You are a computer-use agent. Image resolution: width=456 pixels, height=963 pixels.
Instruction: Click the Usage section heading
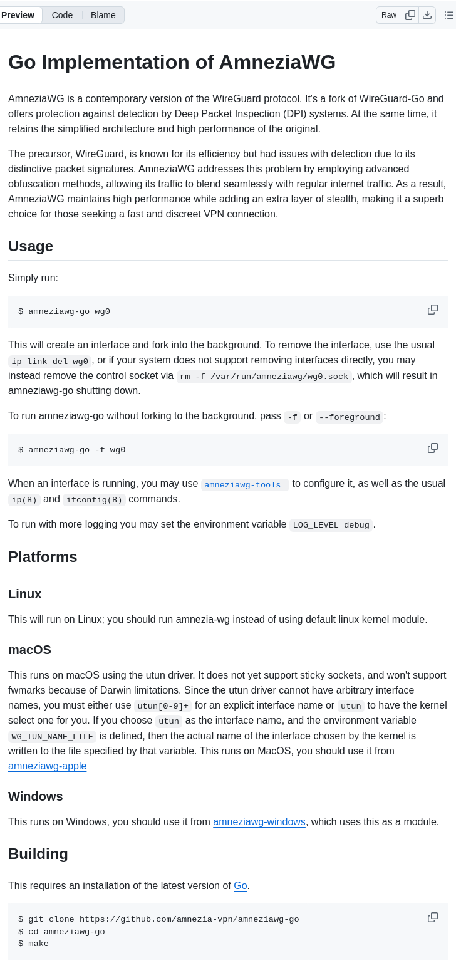31,246
